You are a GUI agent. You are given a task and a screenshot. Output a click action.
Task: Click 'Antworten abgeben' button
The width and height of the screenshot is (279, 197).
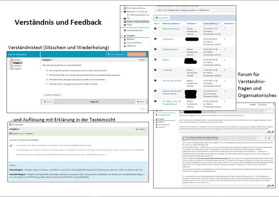tap(52, 95)
